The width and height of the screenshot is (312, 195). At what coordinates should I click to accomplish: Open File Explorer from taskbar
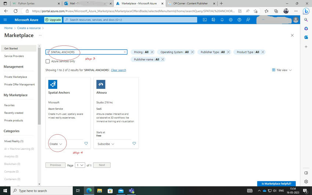[x=99, y=191]
